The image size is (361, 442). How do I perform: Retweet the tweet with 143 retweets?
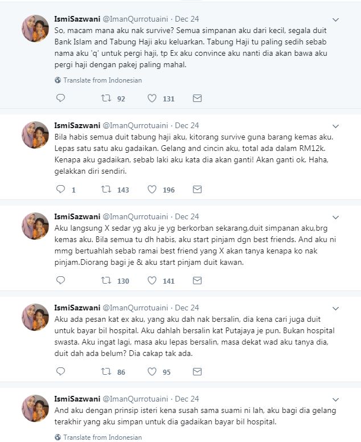(x=105, y=190)
